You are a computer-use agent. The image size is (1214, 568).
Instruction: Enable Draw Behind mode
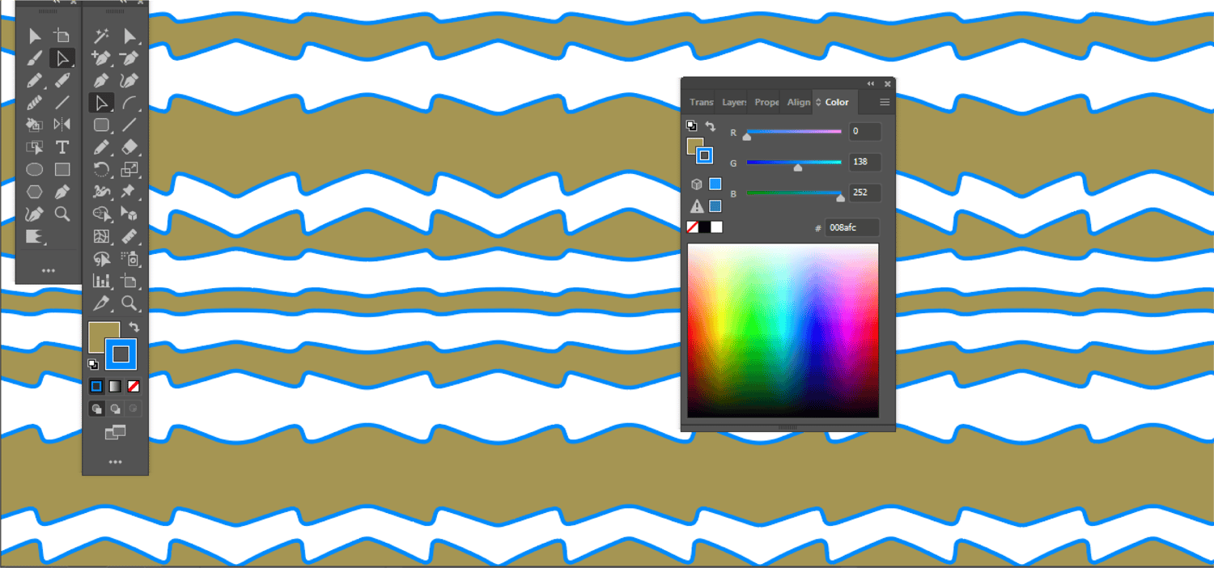point(115,409)
